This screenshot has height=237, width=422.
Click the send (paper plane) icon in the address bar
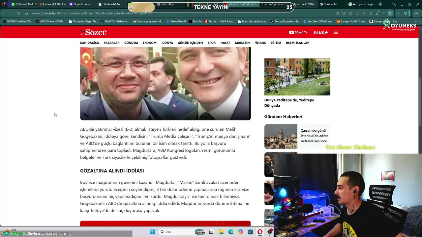364,13
